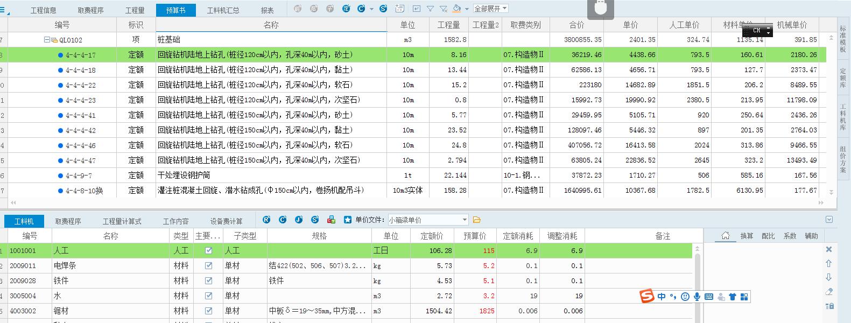
Task: Switch to the 工程量 tab
Action: pos(135,10)
